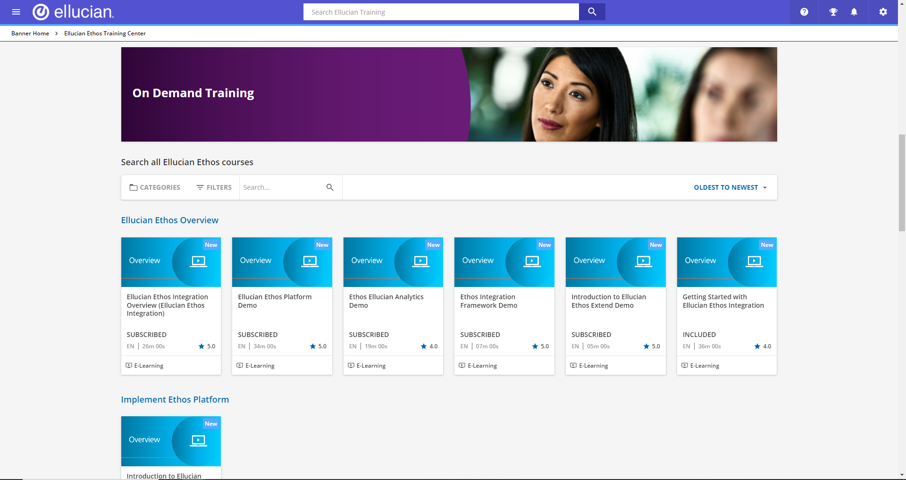The width and height of the screenshot is (906, 480).
Task: Click E-Learning icon on Ethos Integration Framework Demo
Action: pos(462,365)
